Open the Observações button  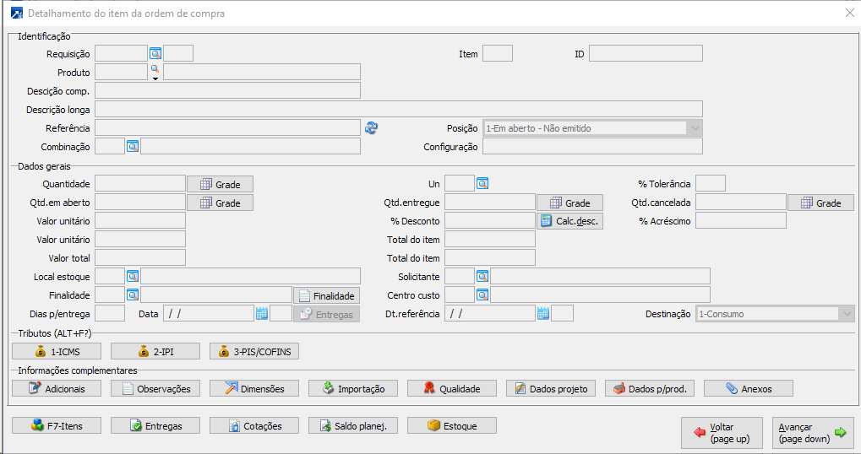(155, 389)
